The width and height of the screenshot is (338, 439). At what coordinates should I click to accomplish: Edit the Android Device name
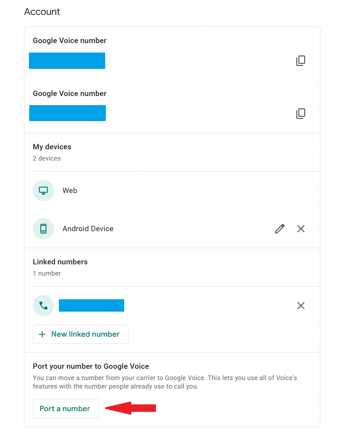point(279,229)
